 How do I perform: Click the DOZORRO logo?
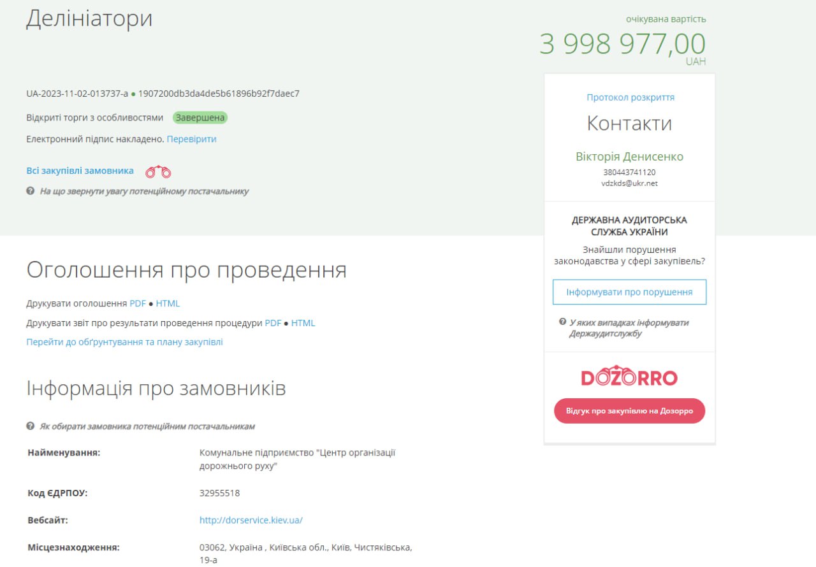point(629,377)
